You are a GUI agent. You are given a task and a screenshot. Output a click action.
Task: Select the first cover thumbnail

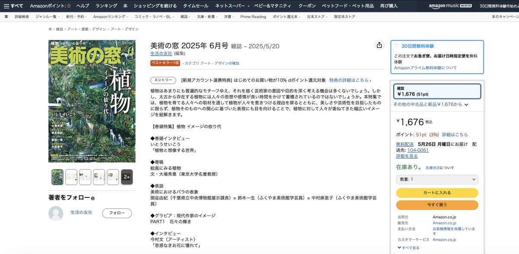(57, 177)
